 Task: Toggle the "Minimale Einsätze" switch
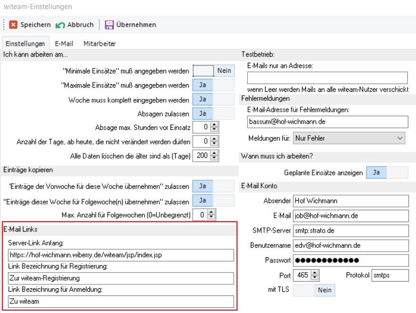[213, 71]
